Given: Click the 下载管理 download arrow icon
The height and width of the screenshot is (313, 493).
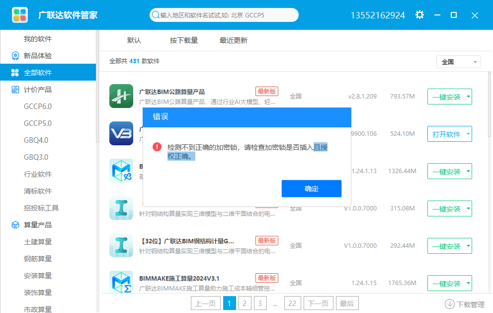Looking at the screenshot, I should click(450, 304).
